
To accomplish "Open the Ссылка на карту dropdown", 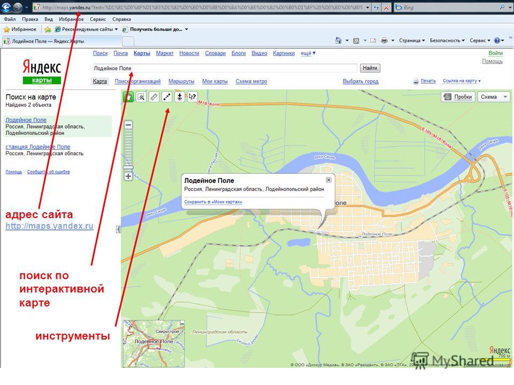I will click(461, 81).
